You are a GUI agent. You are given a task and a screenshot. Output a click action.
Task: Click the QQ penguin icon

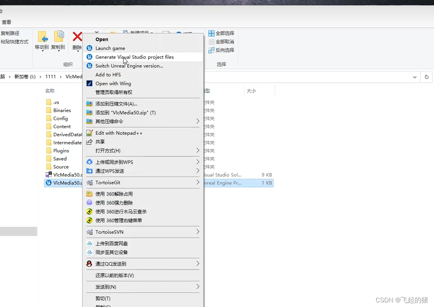click(89, 264)
